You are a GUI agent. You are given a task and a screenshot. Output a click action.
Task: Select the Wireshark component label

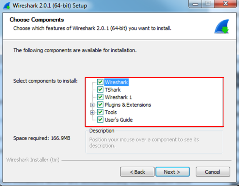click(117, 82)
